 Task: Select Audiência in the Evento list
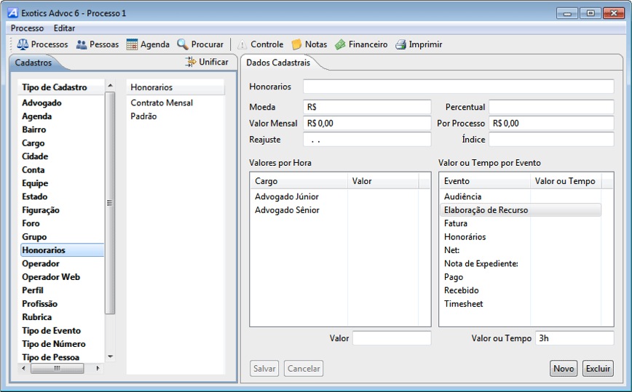(x=463, y=197)
